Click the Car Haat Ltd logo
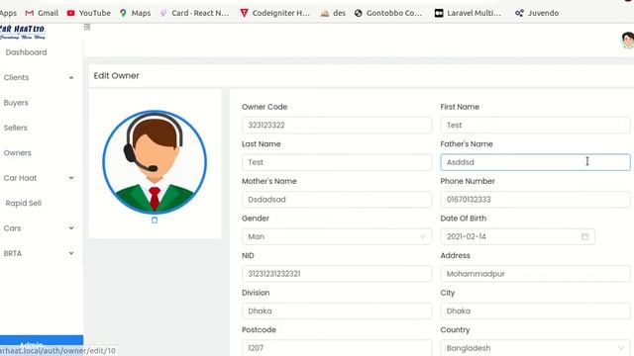634x356 pixels. click(x=23, y=33)
